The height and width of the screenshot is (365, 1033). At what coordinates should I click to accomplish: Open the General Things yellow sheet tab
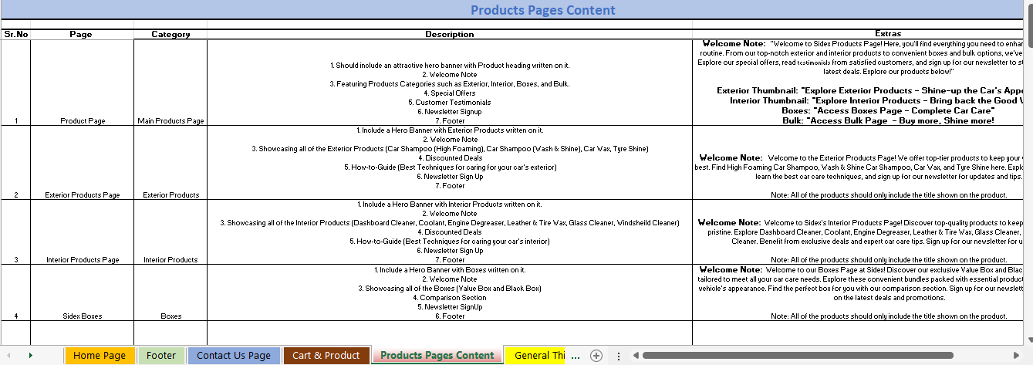(538, 356)
